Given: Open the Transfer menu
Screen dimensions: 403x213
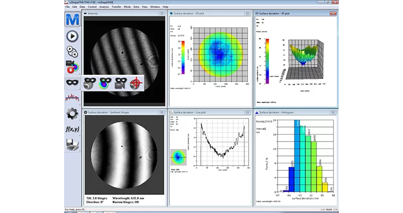Looking at the screenshot, I should 116,7.
